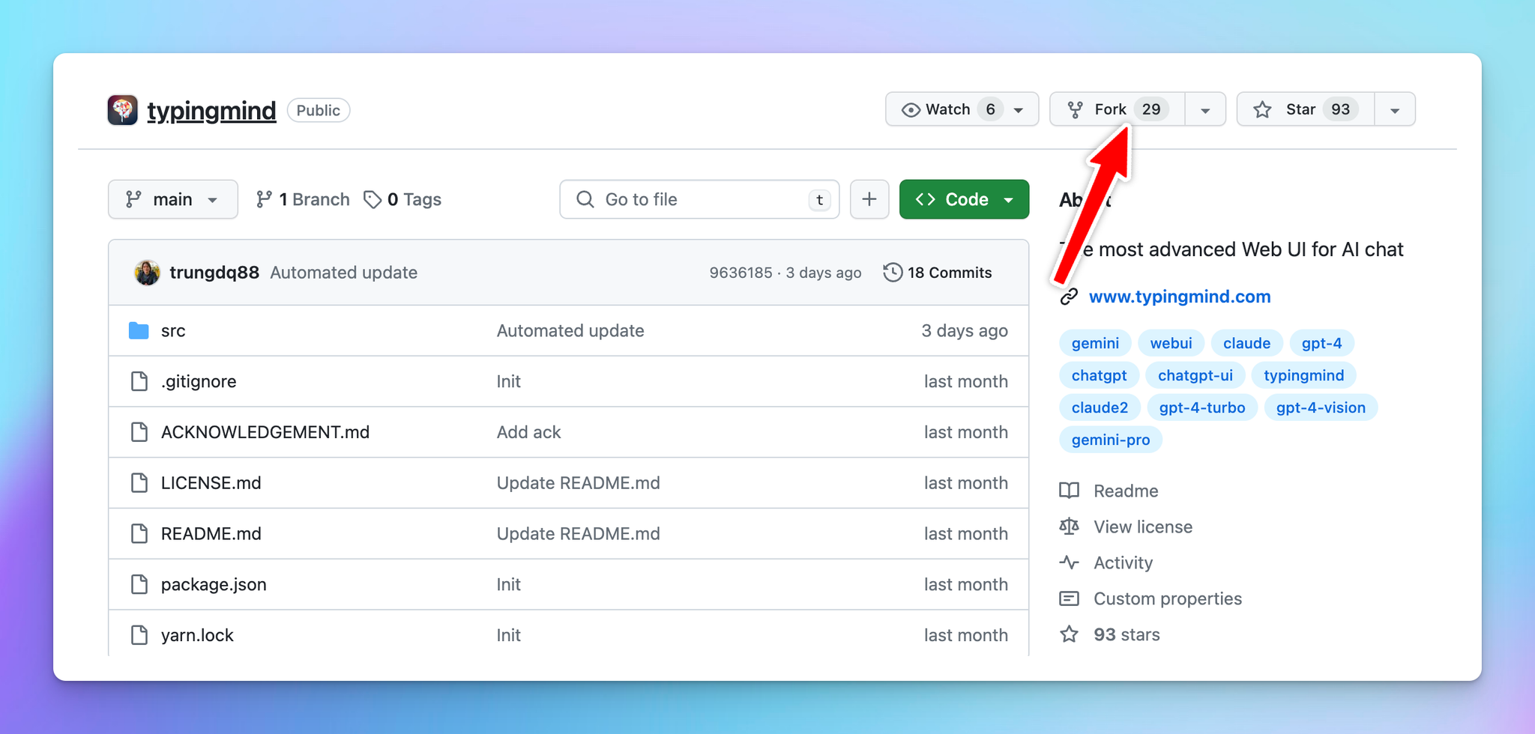Open the Activity link
Image resolution: width=1535 pixels, height=734 pixels.
[x=1123, y=562]
